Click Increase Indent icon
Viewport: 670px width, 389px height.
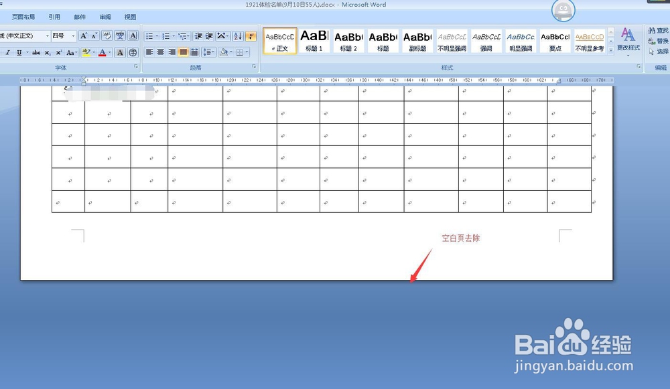pos(209,36)
